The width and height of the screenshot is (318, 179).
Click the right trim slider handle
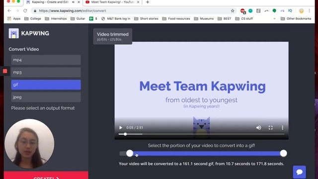(283, 153)
